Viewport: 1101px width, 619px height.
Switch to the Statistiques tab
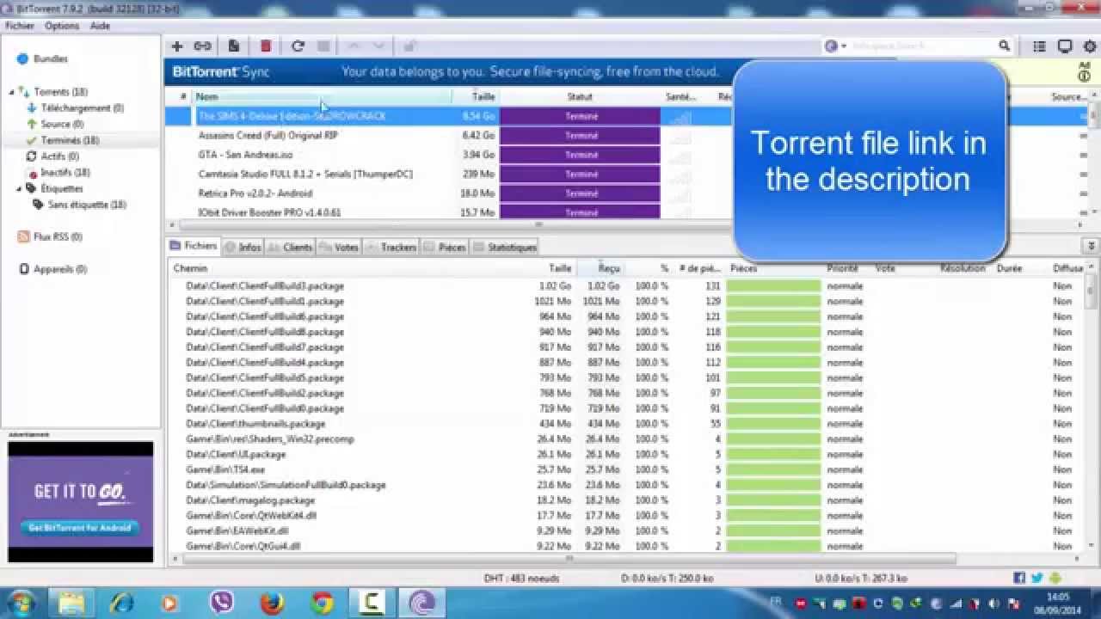coord(505,247)
